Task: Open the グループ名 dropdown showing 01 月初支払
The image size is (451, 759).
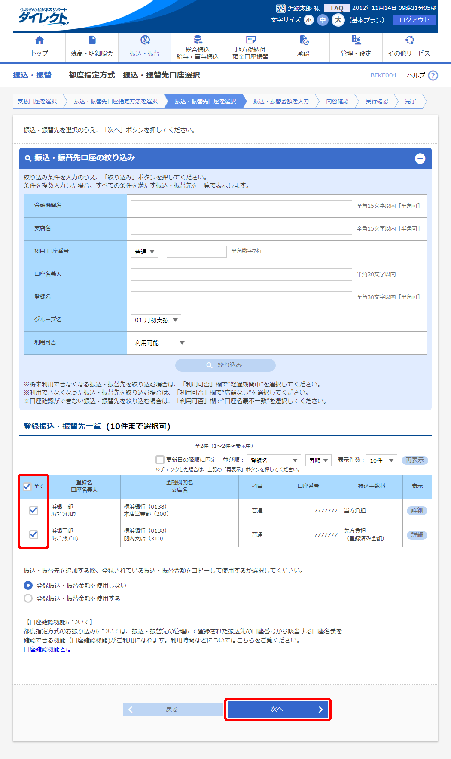Action: click(156, 320)
